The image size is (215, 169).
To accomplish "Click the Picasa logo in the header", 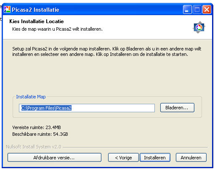I will [199, 27].
